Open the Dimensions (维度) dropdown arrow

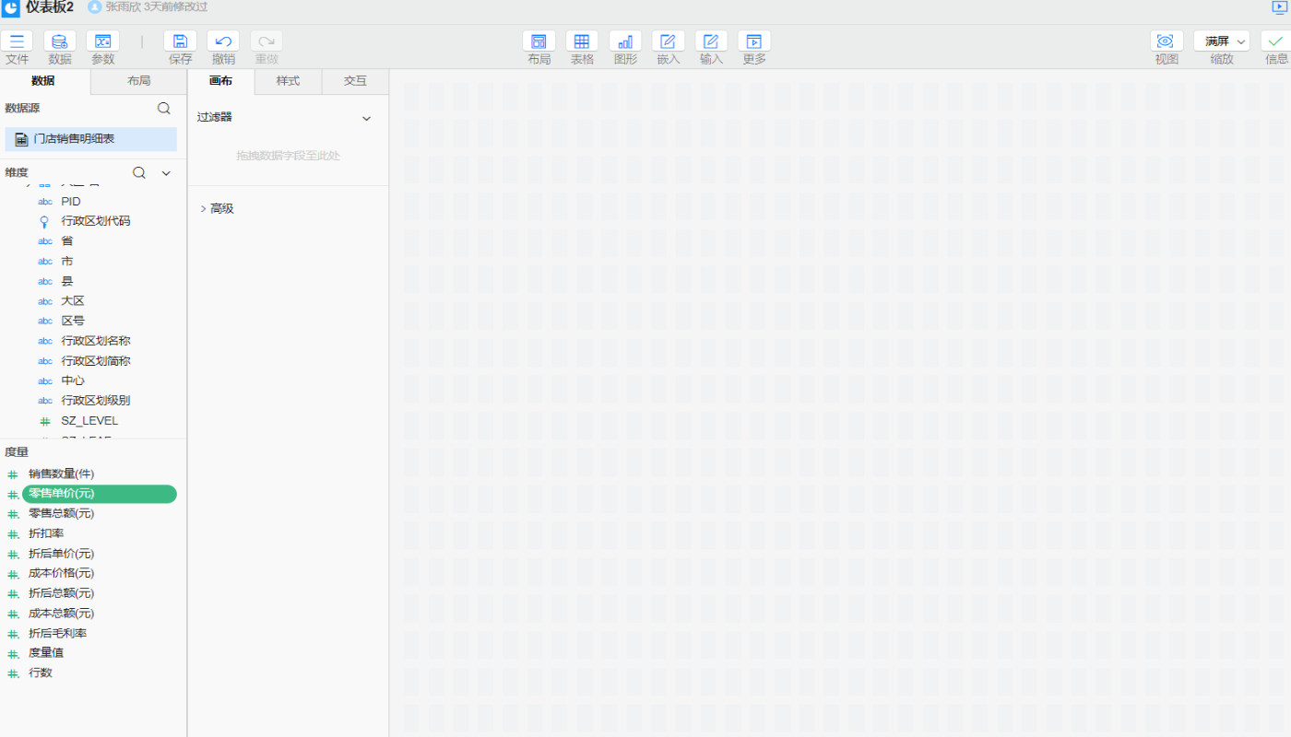coord(167,173)
